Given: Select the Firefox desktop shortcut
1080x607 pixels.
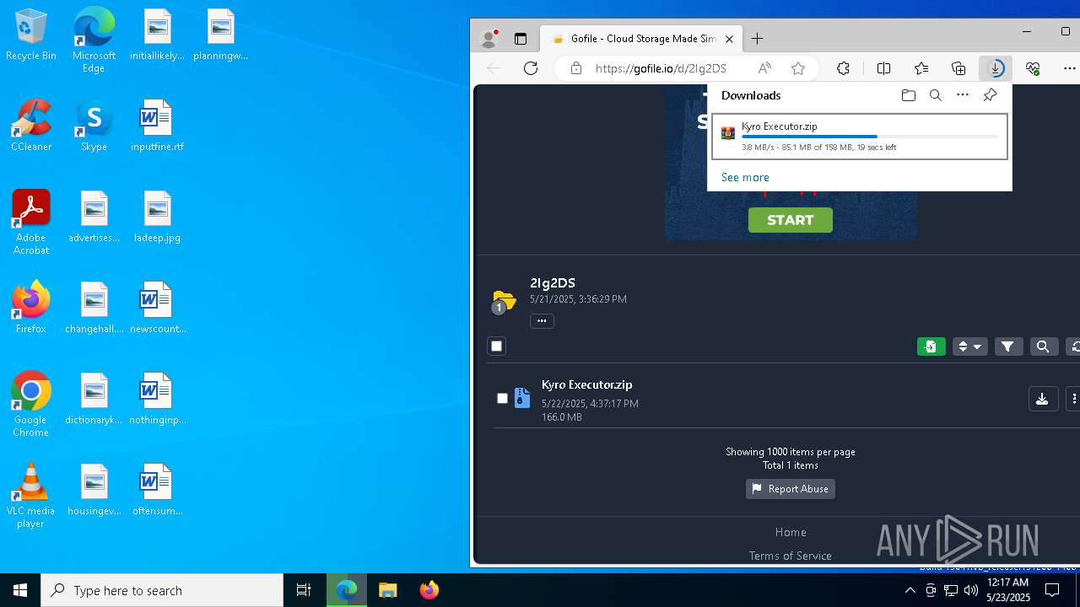Looking at the screenshot, I should pyautogui.click(x=30, y=307).
